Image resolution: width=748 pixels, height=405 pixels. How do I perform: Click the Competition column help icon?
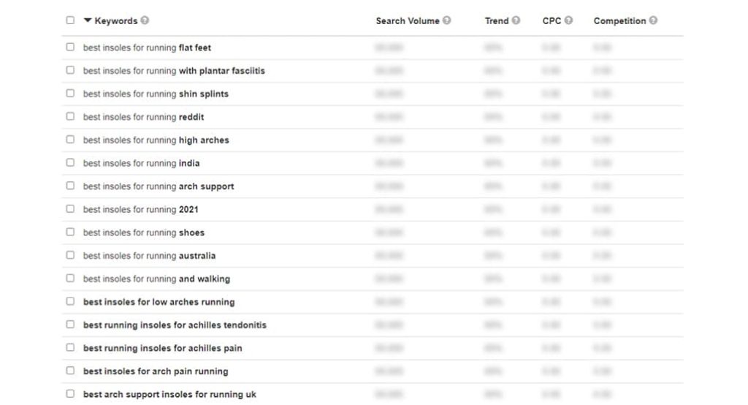click(x=653, y=20)
